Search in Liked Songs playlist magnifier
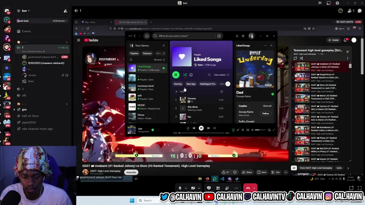This screenshot has width=365, height=205. pos(209,75)
